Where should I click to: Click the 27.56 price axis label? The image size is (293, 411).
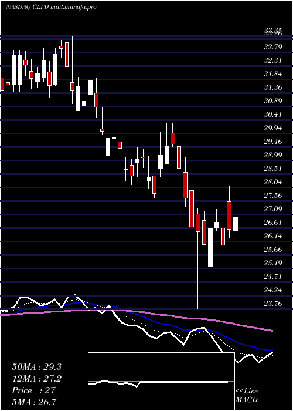click(272, 196)
